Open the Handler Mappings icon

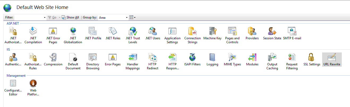(x=133, y=57)
